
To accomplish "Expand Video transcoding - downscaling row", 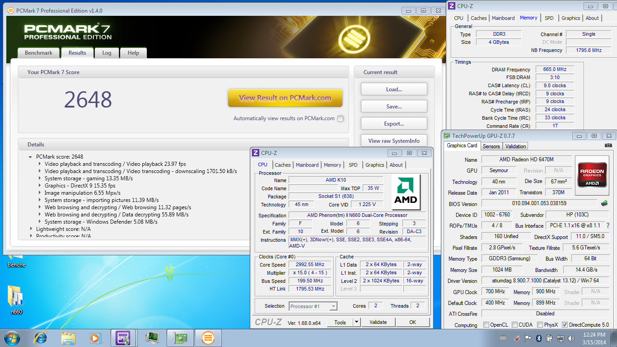I will click(39, 171).
